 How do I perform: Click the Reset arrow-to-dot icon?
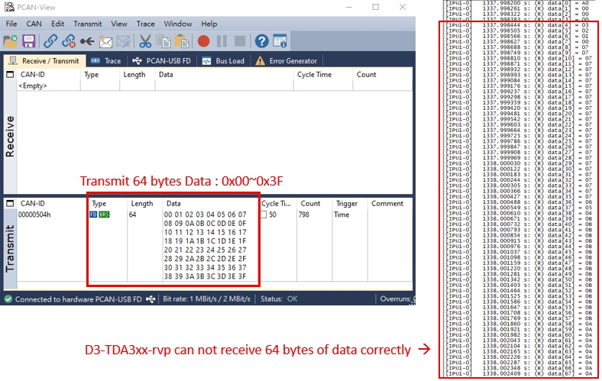87,41
